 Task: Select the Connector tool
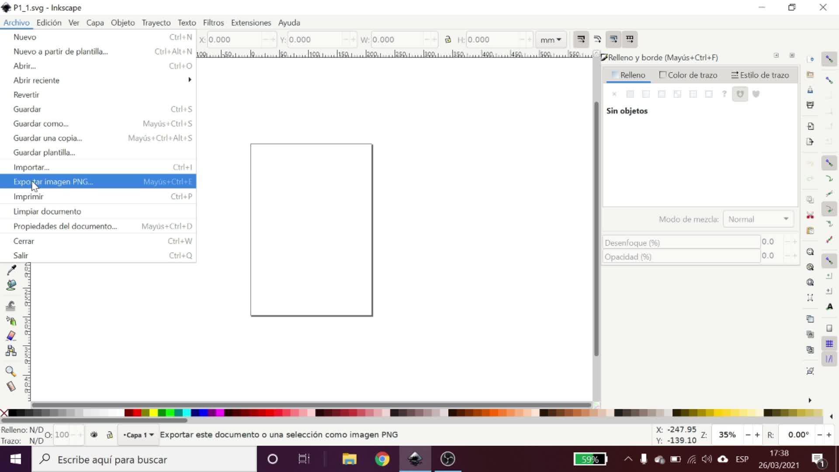click(x=11, y=351)
